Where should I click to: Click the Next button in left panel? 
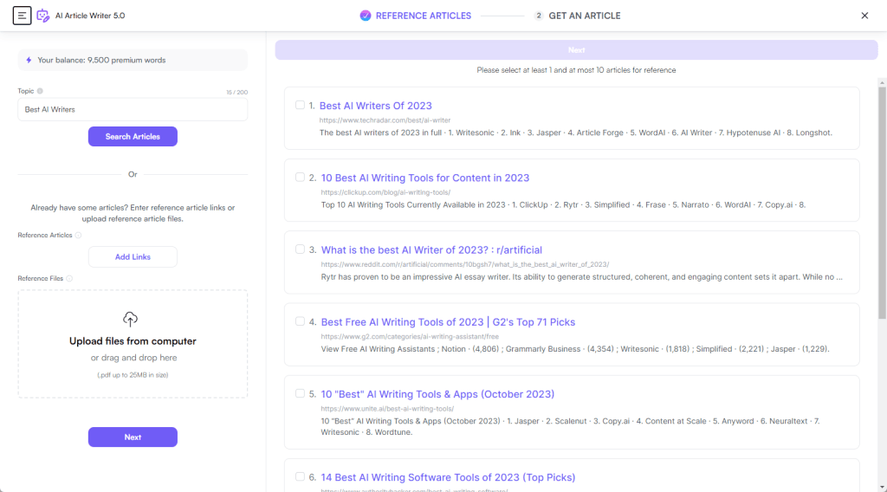coord(133,437)
